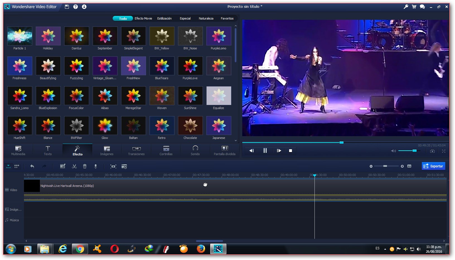Open the Texto panel
This screenshot has width=455, height=260.
[x=48, y=151]
